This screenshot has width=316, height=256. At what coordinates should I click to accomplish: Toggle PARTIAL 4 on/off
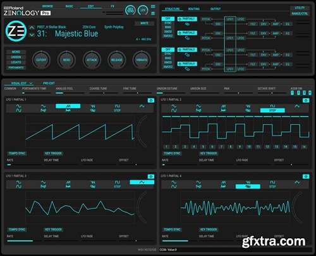187,64
